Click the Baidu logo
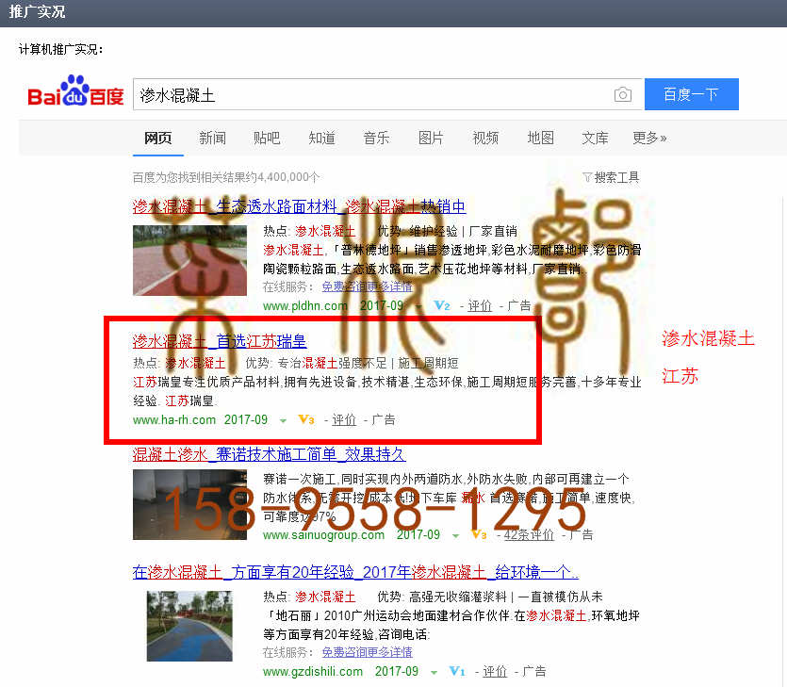Viewport: 787px width, 687px height. click(75, 93)
